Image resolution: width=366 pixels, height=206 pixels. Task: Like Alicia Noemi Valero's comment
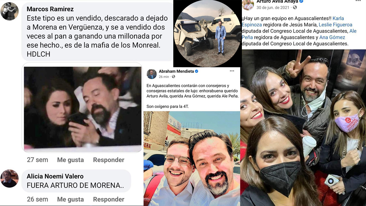(70, 199)
